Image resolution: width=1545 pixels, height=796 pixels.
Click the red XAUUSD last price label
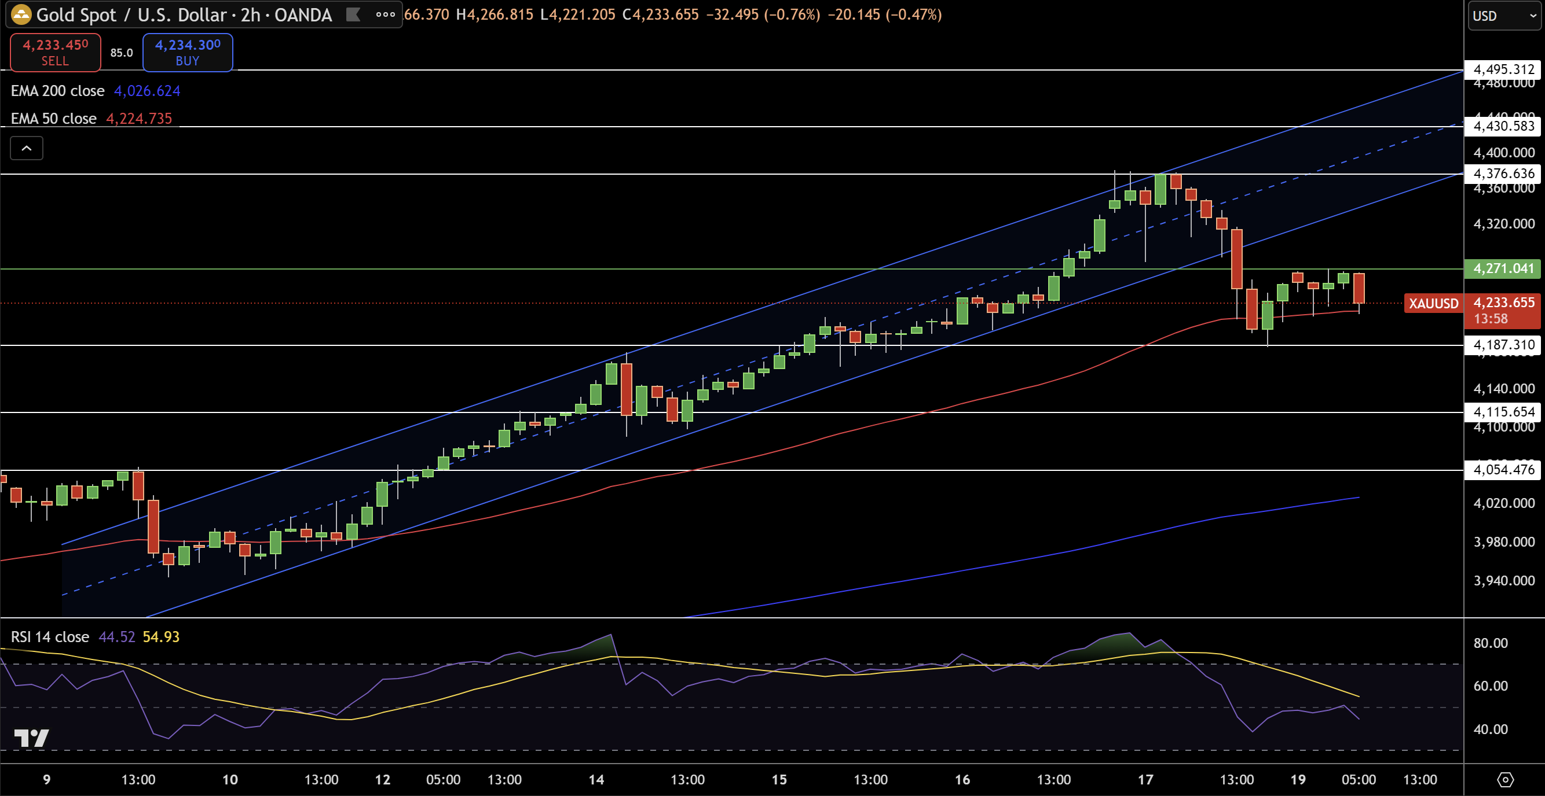pyautogui.click(x=1433, y=303)
